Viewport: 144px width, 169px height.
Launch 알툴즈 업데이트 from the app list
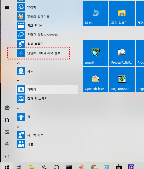47,16
